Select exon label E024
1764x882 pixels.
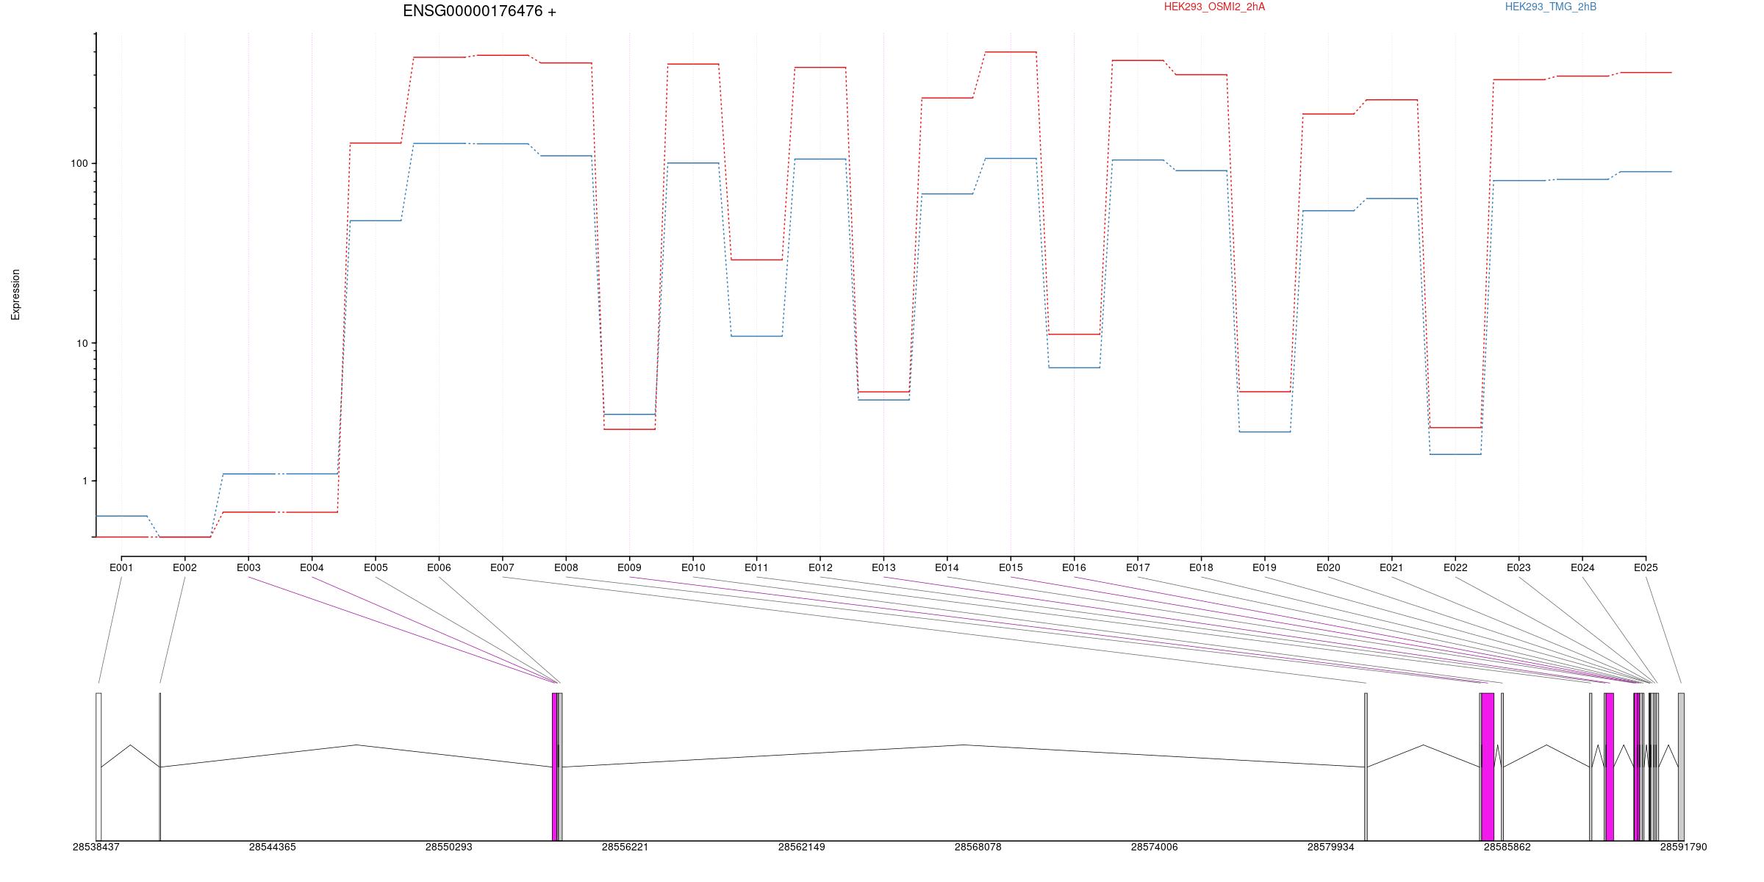[x=1582, y=567]
